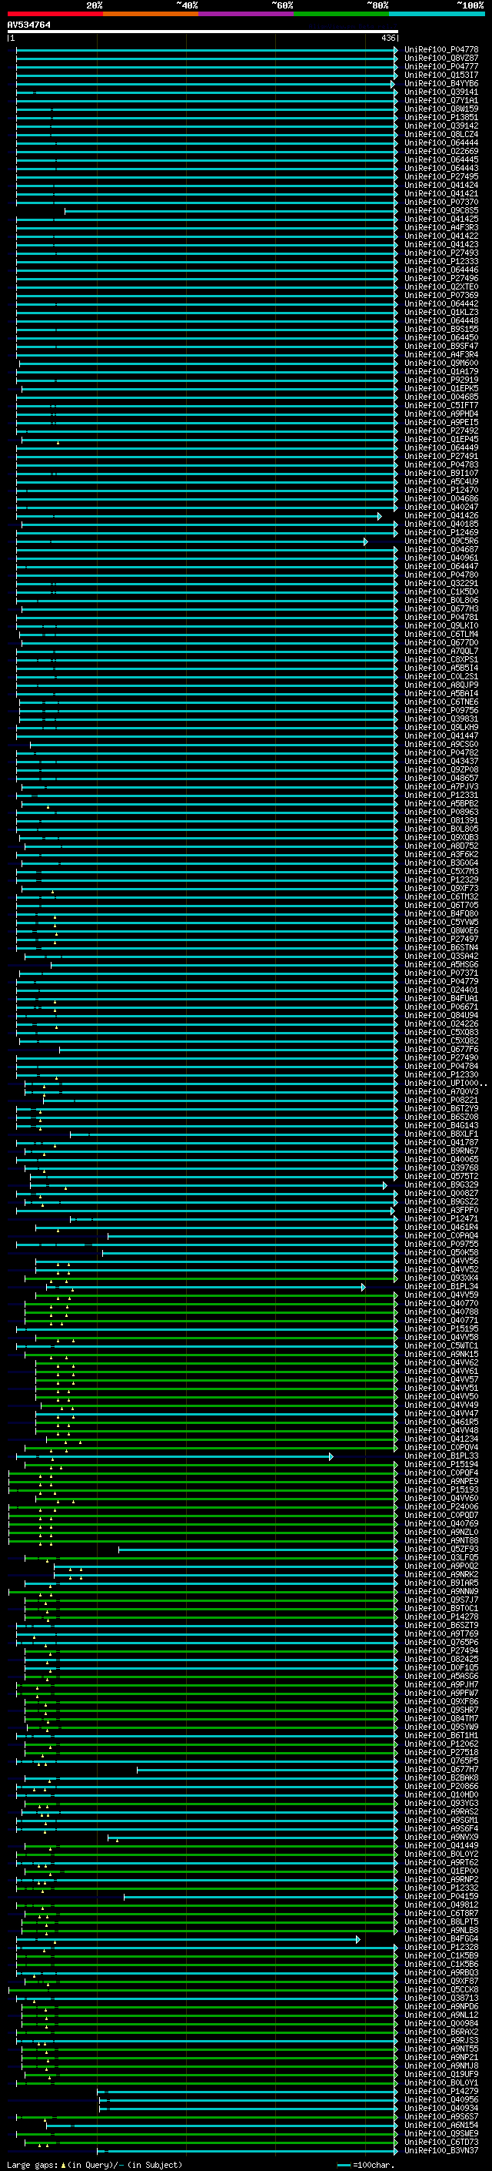Click the UniRef100_P15194 label
Image resolution: width=492 pixels, height=2171 pixels.
(441, 1464)
